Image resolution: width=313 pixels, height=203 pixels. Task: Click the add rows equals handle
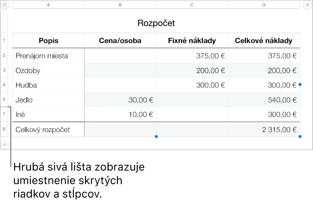pyautogui.click(x=5, y=144)
